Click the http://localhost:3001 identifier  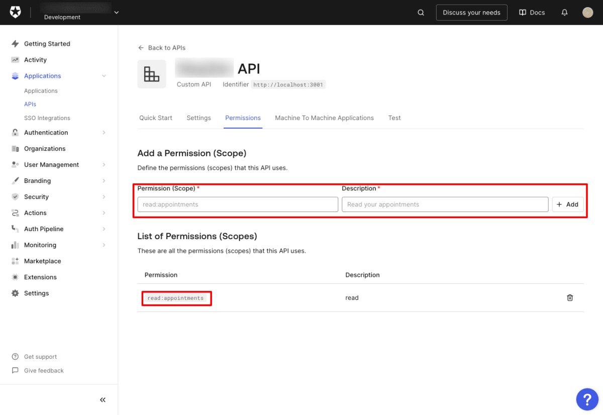tap(288, 85)
